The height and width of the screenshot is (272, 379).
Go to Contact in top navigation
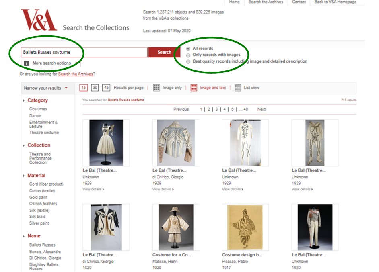[299, 2]
